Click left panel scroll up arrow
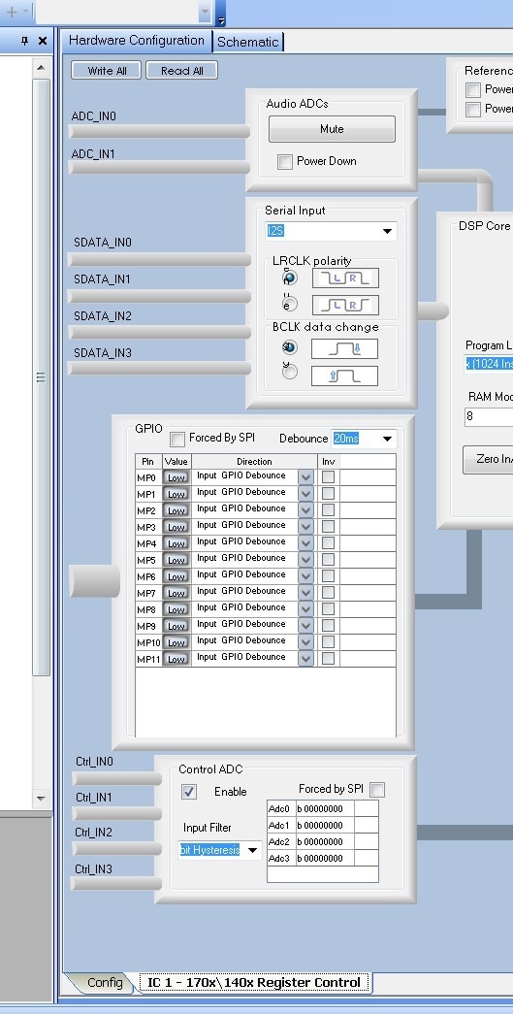 click(x=41, y=67)
